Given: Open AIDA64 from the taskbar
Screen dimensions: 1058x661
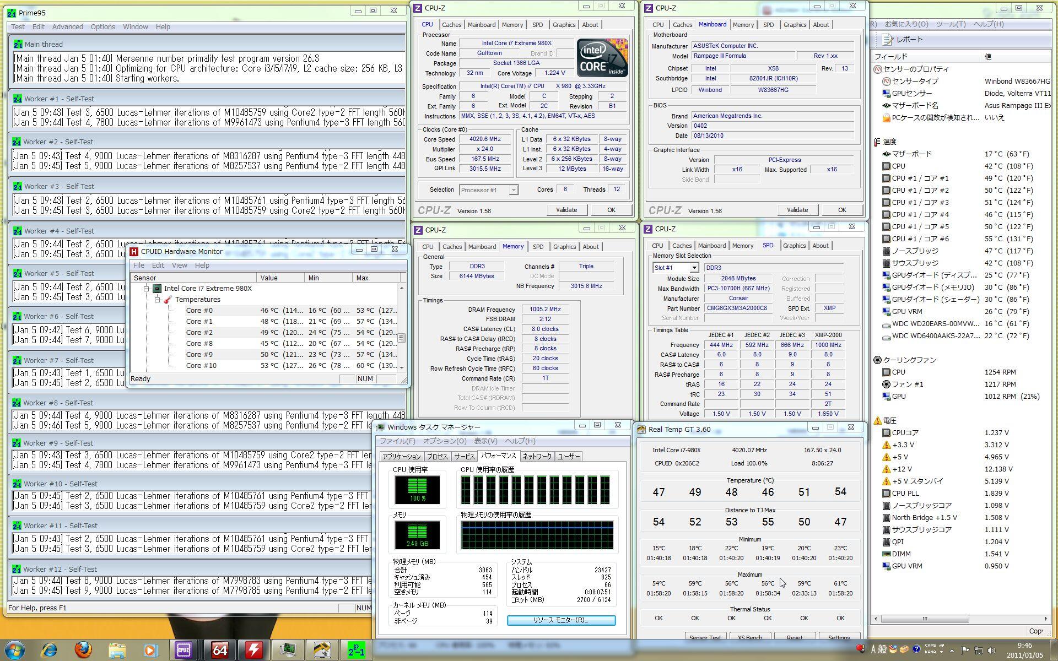Looking at the screenshot, I should (x=219, y=650).
